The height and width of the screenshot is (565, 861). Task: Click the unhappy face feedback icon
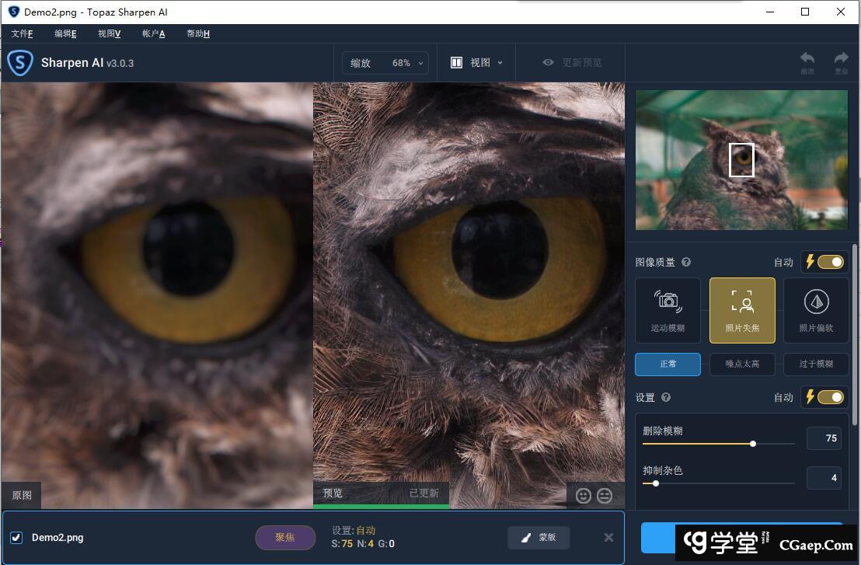[x=605, y=495]
